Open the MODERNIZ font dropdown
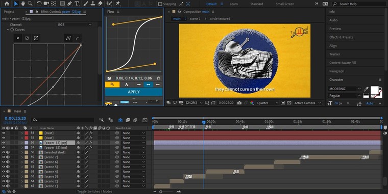The width and height of the screenshot is (388, 194). coord(345,89)
